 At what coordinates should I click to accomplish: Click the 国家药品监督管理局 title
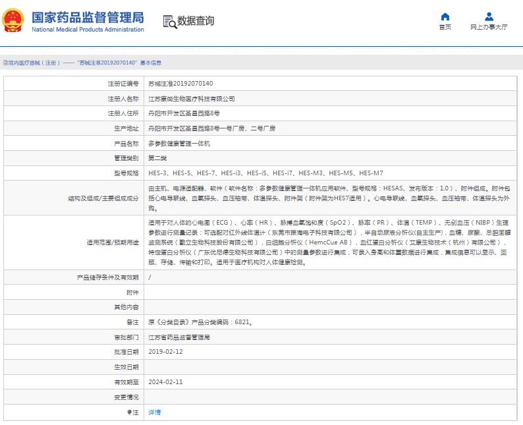[x=88, y=17]
